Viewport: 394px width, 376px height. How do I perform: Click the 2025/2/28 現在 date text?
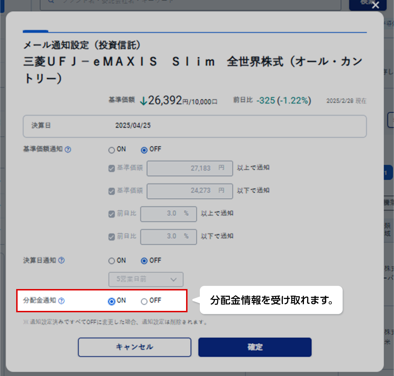click(x=346, y=101)
